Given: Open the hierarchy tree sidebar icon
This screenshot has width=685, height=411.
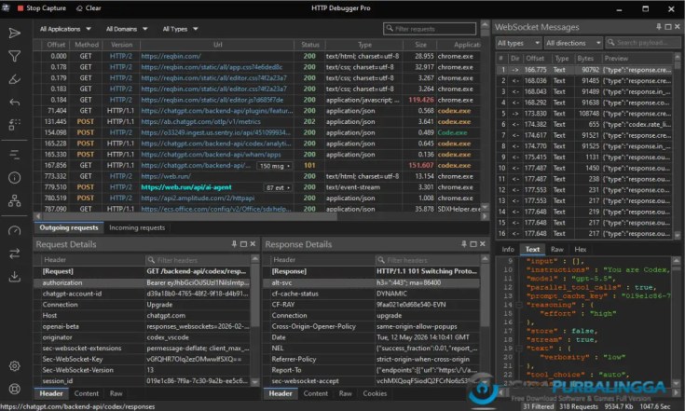Looking at the screenshot, I should pos(14,200).
